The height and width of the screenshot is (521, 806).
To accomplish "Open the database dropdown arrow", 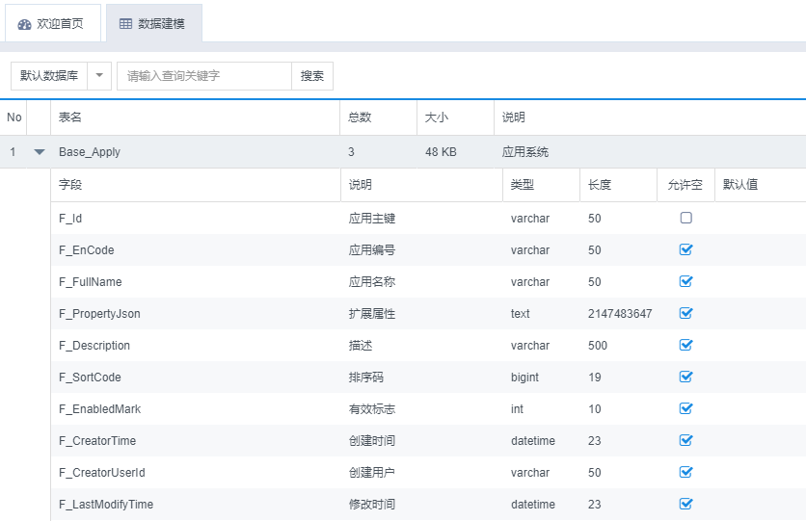I will [x=99, y=76].
